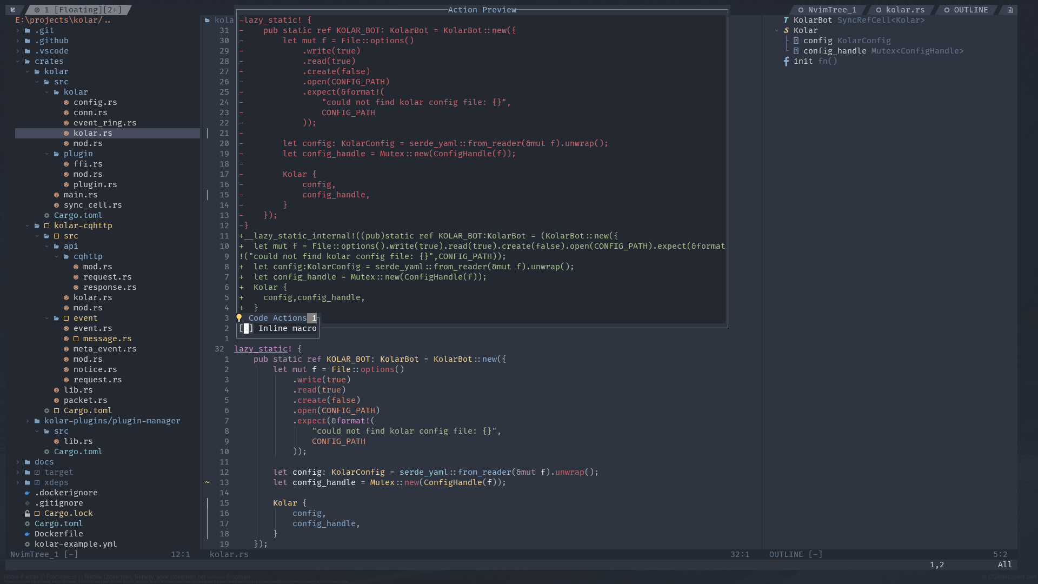Viewport: 1038px width, 584px height.
Task: Click the lightbulb Code Actions icon
Action: pos(239,318)
